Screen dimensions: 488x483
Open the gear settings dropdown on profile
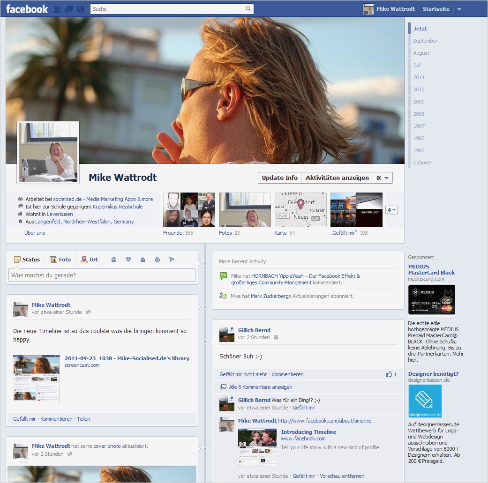(383, 178)
